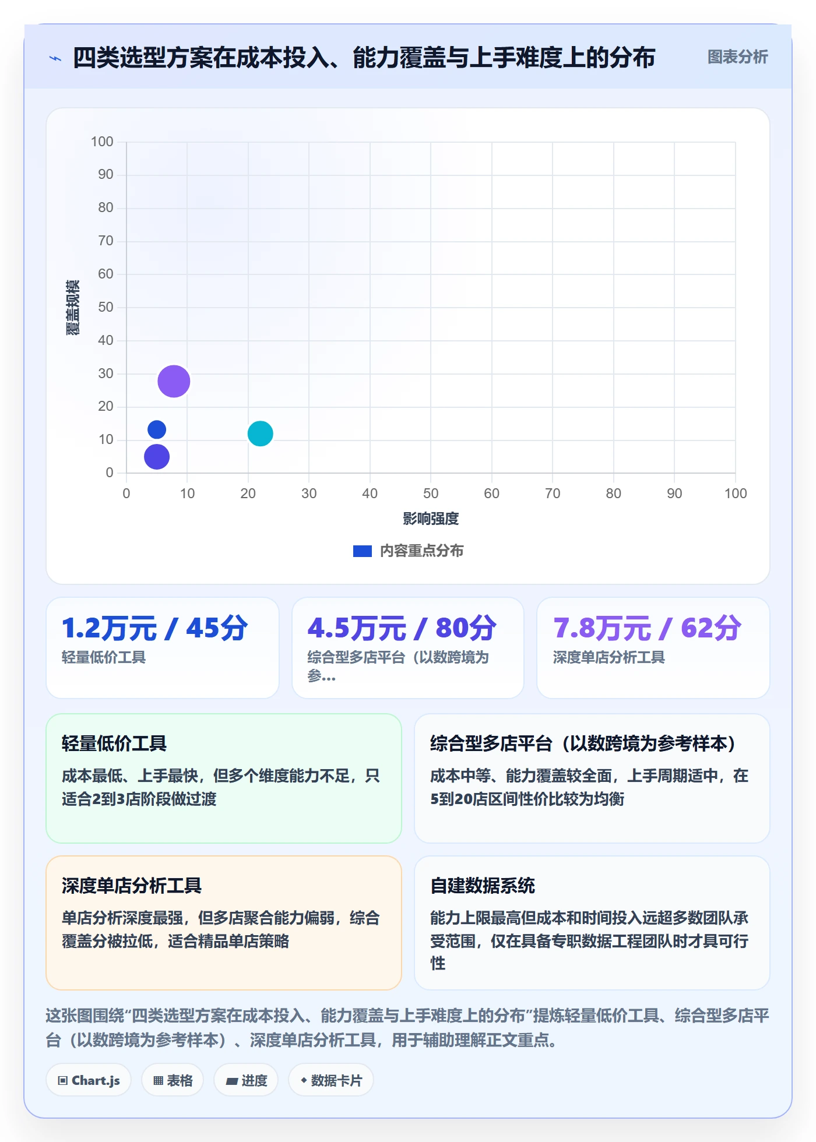Click the summary paragraph starting with 这张图围绕

(407, 1028)
